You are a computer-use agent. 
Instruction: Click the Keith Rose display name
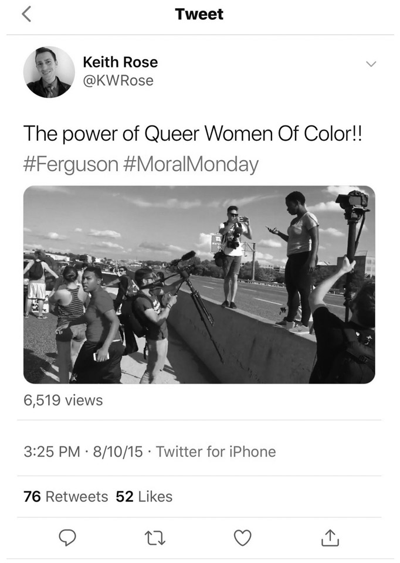pos(120,62)
